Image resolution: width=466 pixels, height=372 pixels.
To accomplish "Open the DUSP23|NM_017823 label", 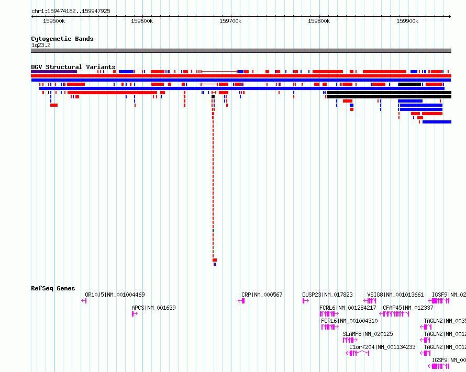I will (327, 295).
